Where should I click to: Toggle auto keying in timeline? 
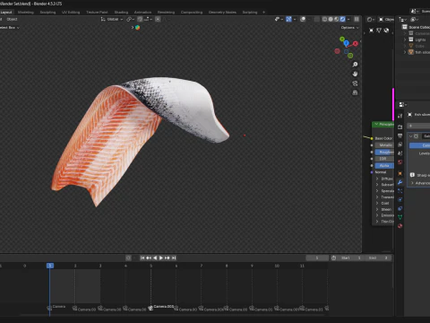[128, 258]
